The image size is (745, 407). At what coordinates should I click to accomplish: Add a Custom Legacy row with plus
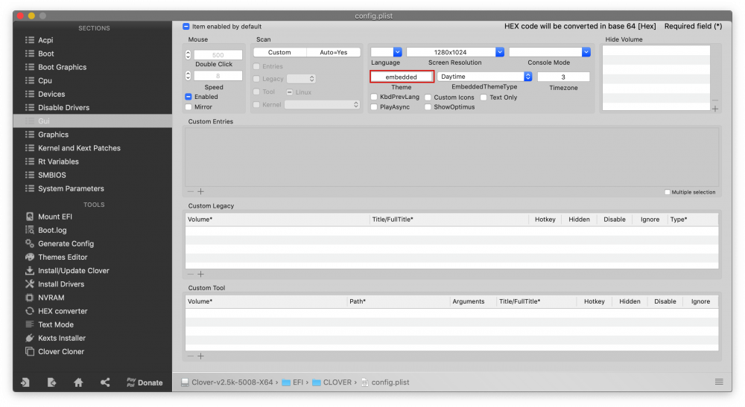(201, 274)
